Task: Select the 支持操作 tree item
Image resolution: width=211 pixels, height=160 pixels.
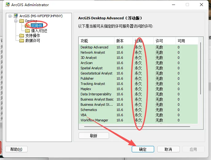Action: click(33, 36)
